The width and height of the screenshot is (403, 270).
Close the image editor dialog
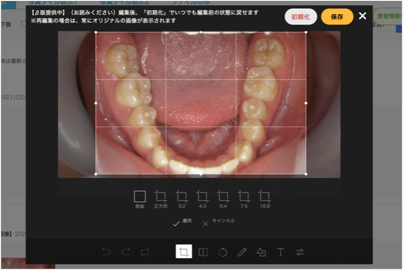click(362, 16)
